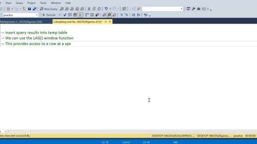Click the Analysis Services DMX Query icon
257x144 pixels.
point(72,9)
